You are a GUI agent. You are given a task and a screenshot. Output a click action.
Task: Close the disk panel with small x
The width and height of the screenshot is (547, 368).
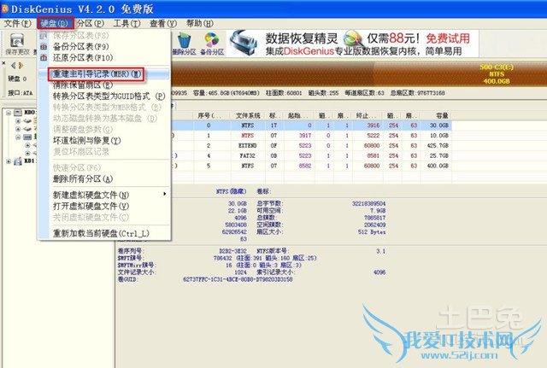[x=3, y=63]
